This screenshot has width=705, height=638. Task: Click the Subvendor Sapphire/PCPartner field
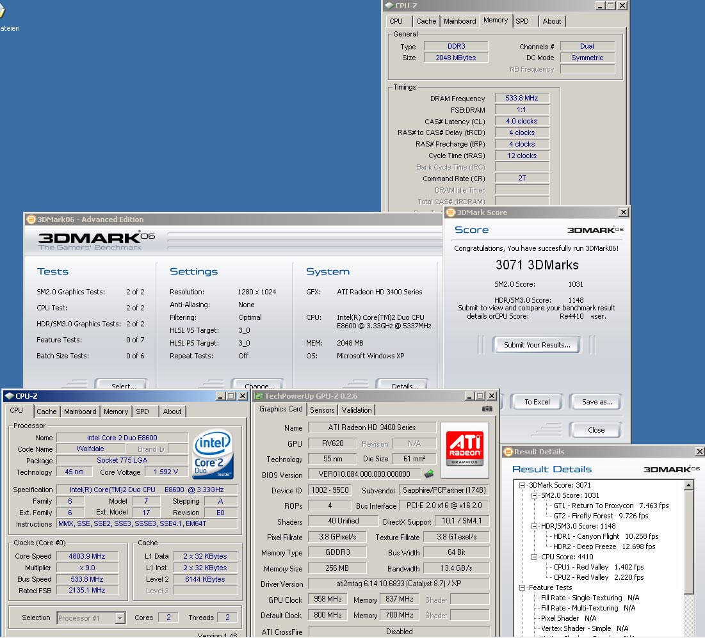tap(444, 490)
